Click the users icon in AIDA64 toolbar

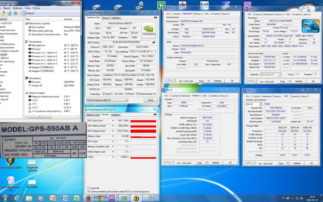click(x=15, y=13)
